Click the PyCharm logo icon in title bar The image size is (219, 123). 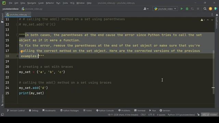point(4,3)
